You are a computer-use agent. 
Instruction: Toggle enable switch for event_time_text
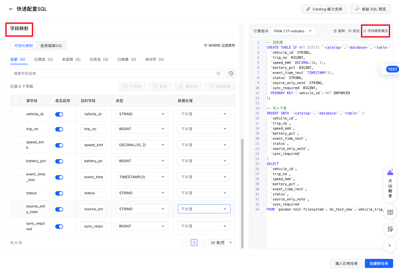59,177
